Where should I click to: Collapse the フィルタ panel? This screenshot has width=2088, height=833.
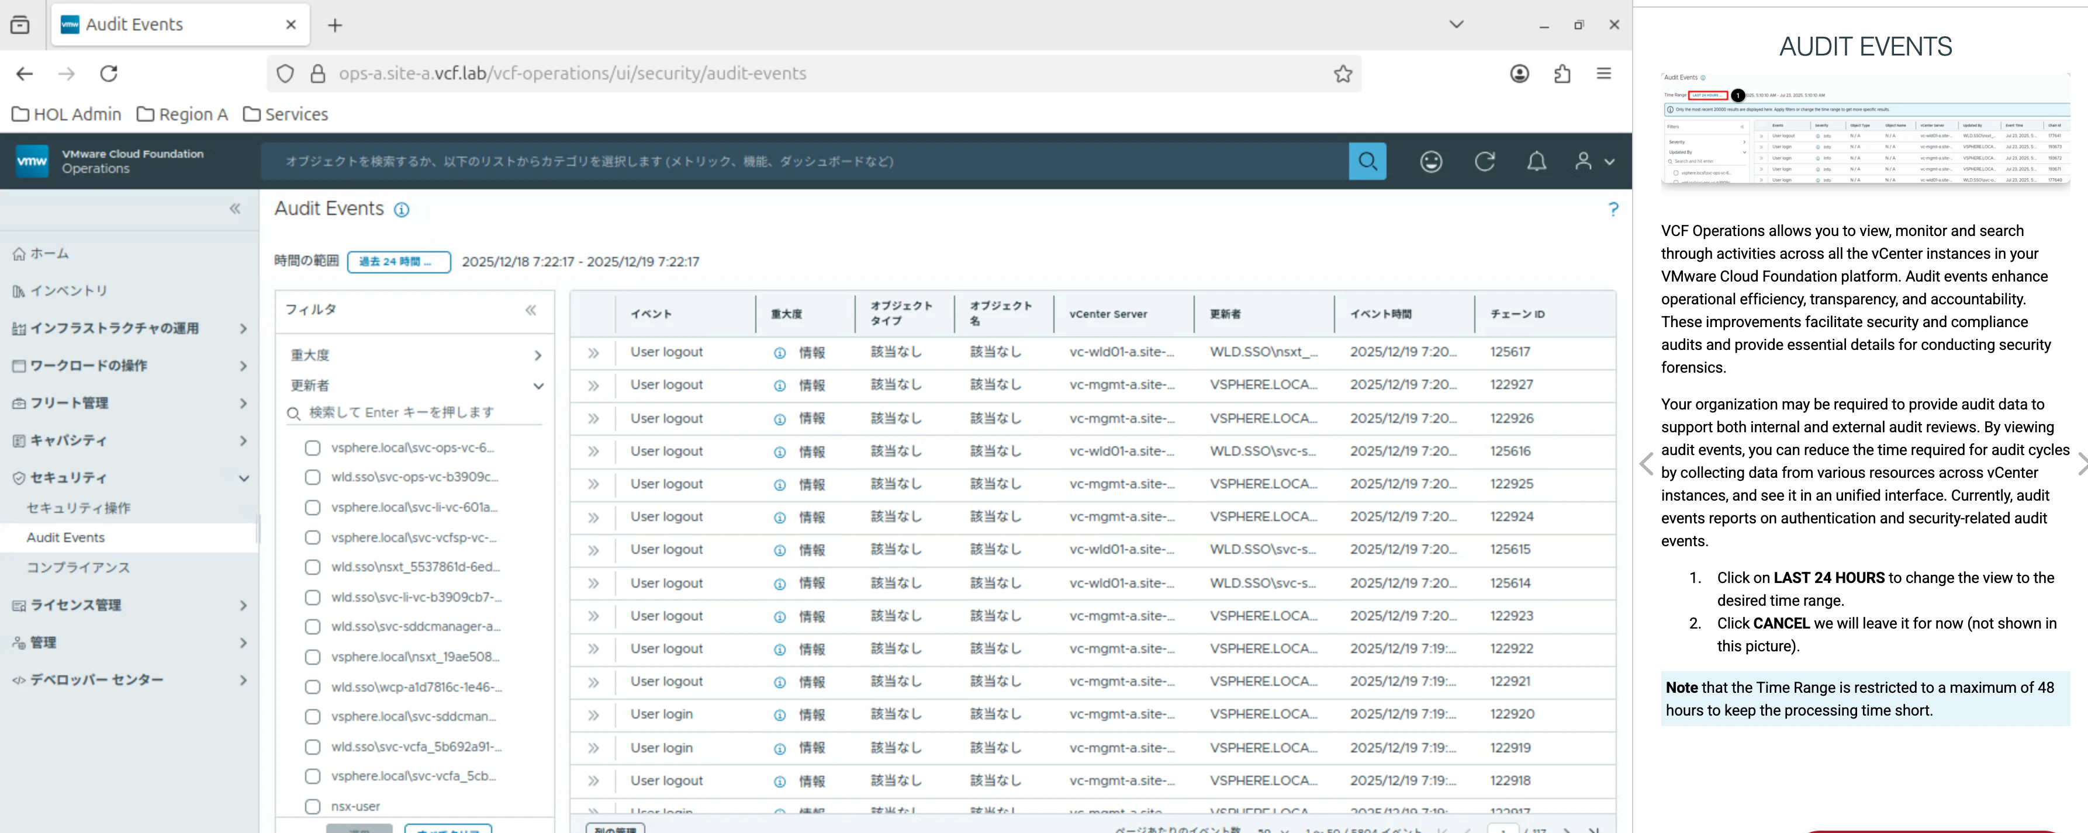tap(531, 310)
